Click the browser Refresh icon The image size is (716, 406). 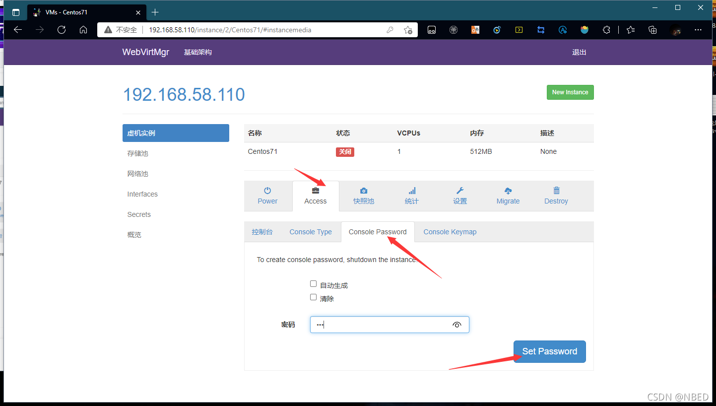62,30
